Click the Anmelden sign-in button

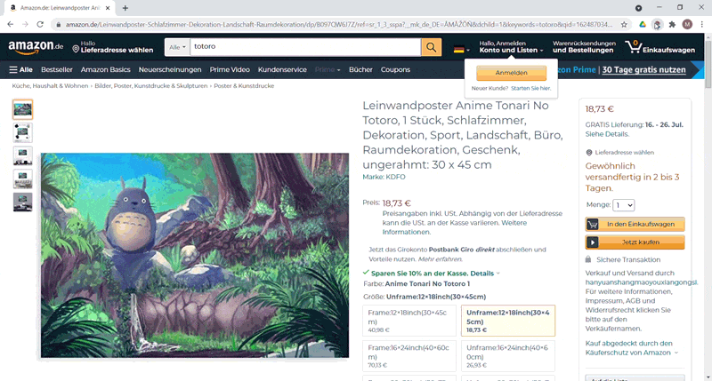511,73
